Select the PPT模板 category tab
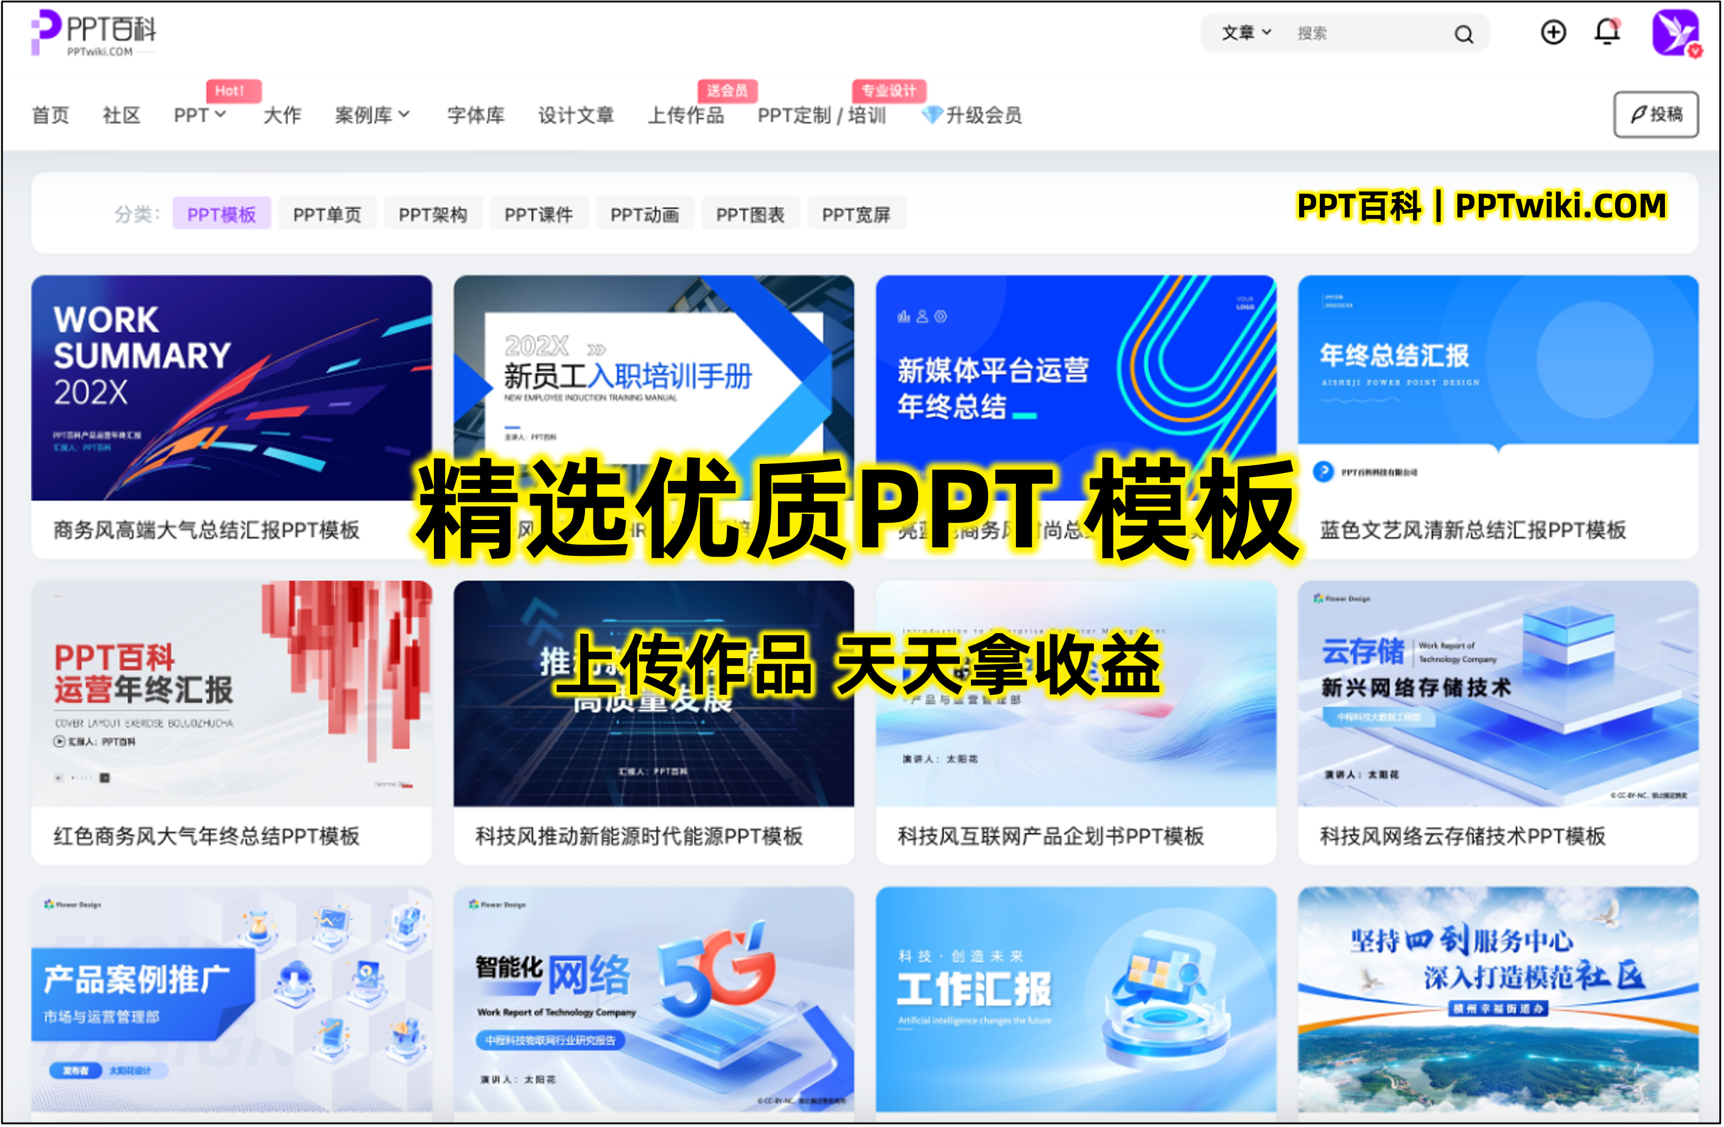Screen dimensions: 1724x1127 point(222,214)
